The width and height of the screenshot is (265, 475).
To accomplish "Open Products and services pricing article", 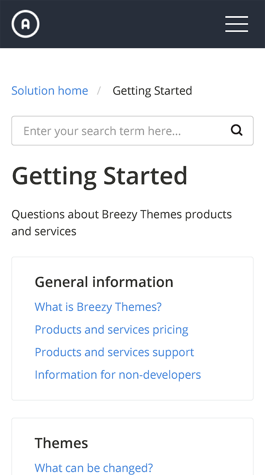I will (111, 329).
